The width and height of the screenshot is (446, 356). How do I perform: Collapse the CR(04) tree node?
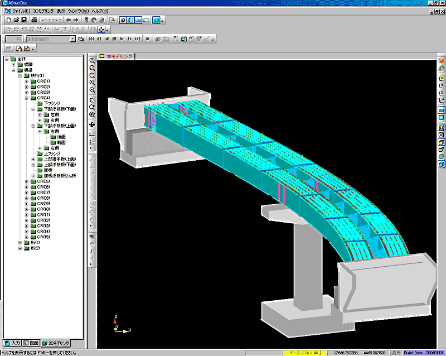(26, 98)
